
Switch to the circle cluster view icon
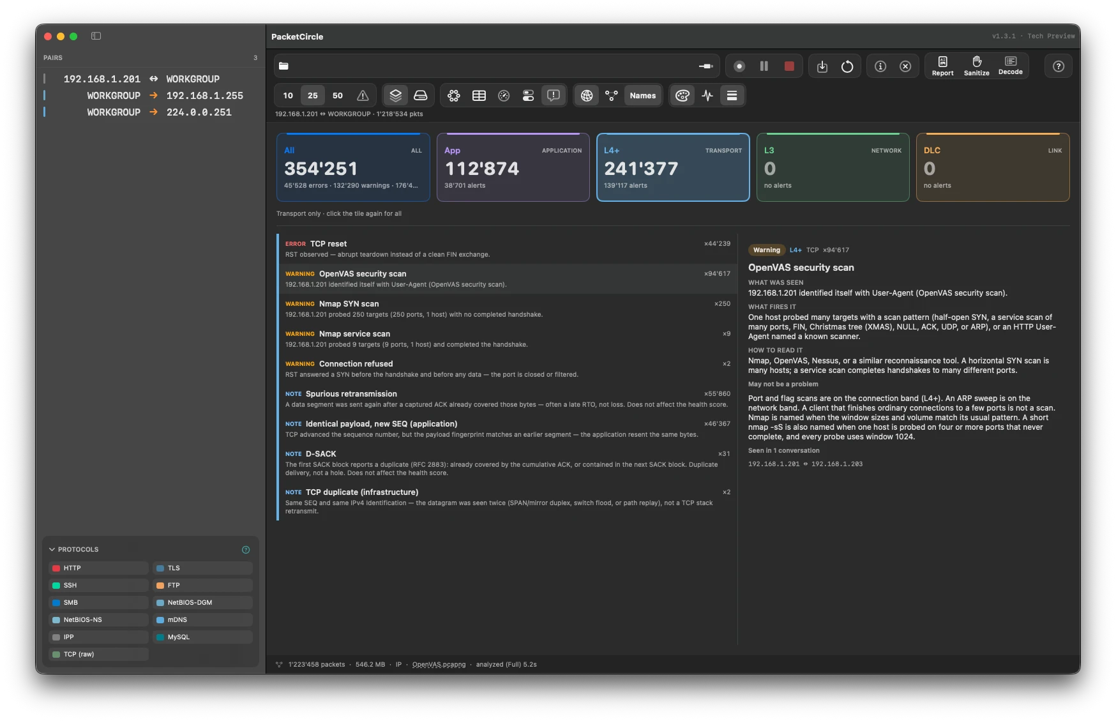pyautogui.click(x=454, y=96)
